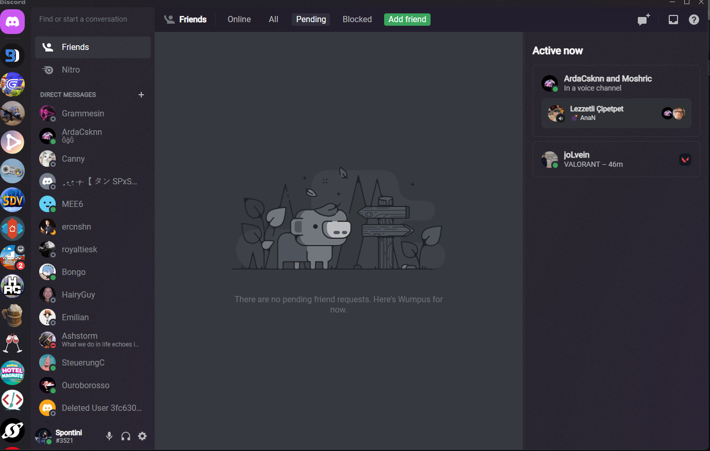Open Discord Help
The image size is (710, 451).
[x=694, y=20]
